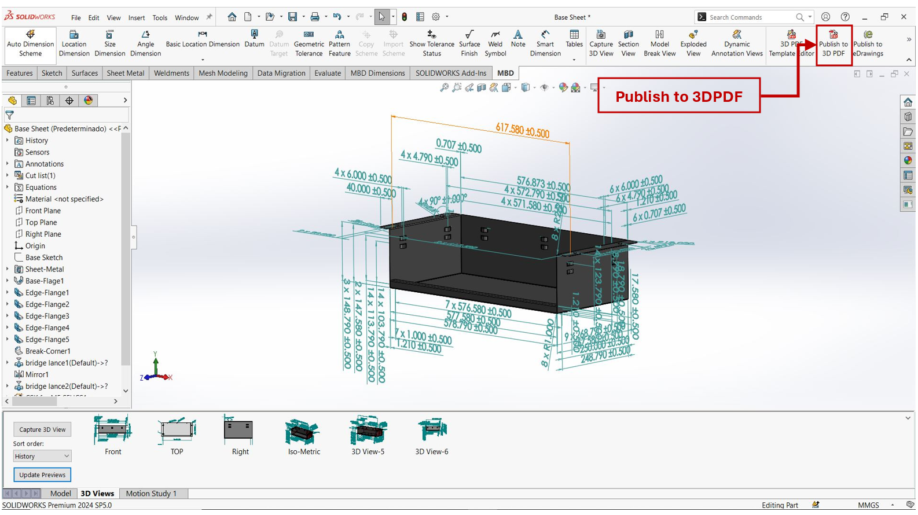Select the Surface Finish tool

pos(469,43)
